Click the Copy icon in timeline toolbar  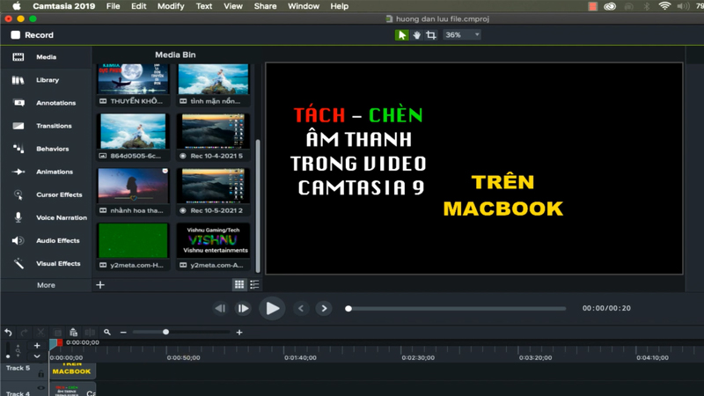pyautogui.click(x=57, y=333)
